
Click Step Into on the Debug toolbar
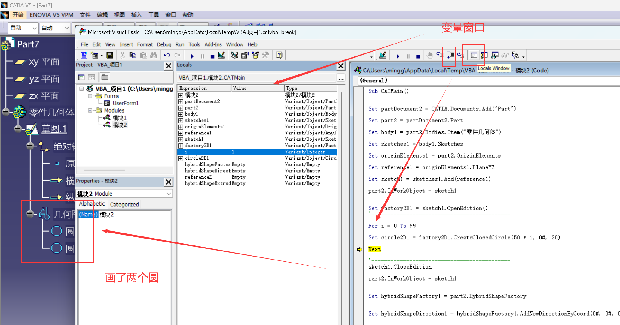click(x=440, y=55)
